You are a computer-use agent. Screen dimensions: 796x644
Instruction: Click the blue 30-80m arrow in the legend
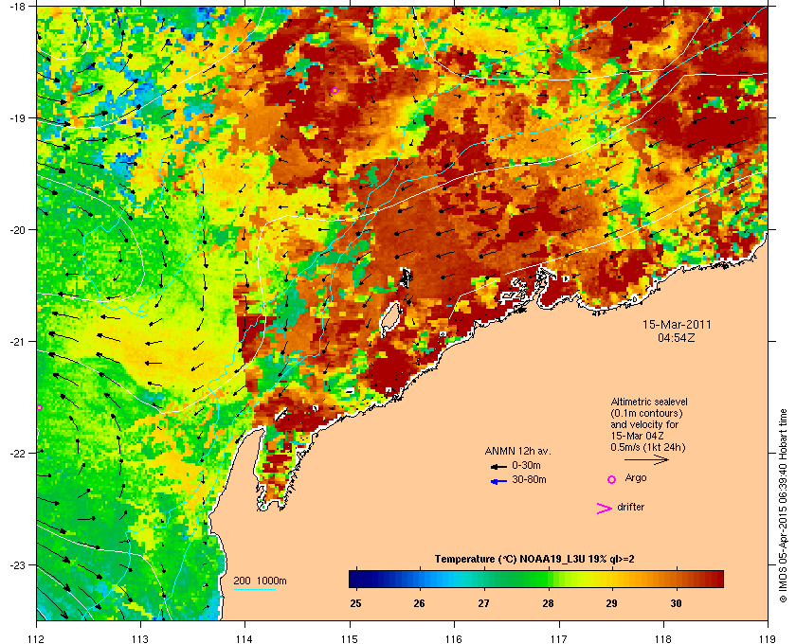point(498,481)
